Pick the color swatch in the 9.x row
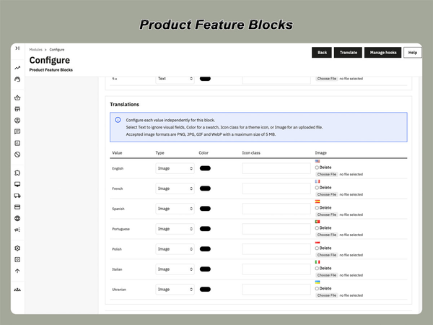This screenshot has height=325, width=433. click(205, 79)
